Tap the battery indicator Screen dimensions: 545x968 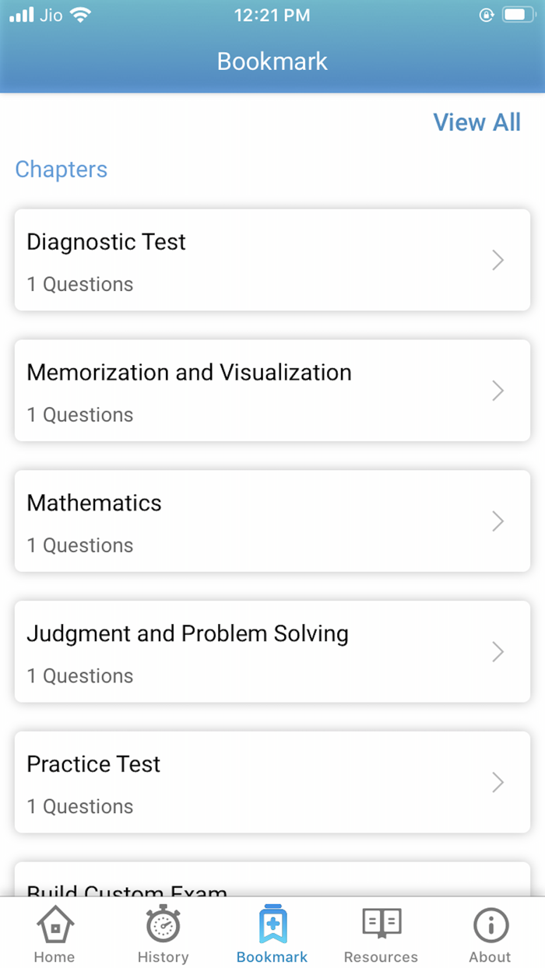click(518, 13)
